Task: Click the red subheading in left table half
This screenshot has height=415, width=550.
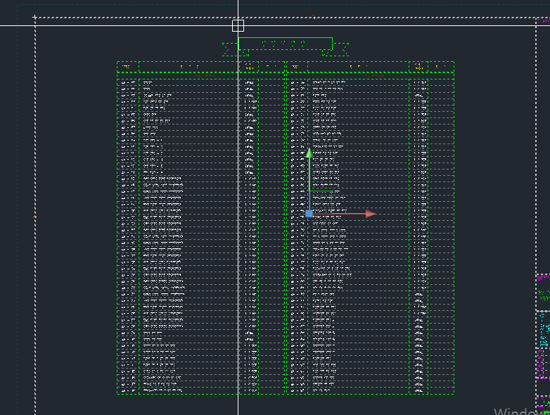Action: [x=205, y=76]
